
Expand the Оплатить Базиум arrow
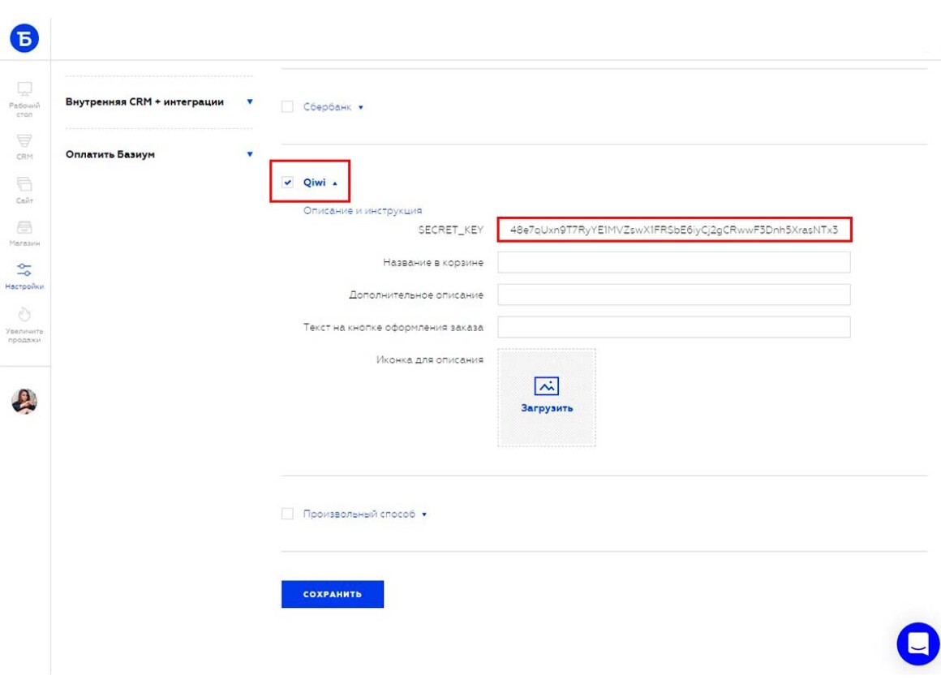point(250,153)
